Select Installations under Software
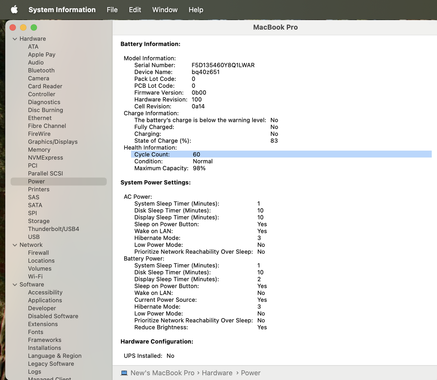 (44, 348)
